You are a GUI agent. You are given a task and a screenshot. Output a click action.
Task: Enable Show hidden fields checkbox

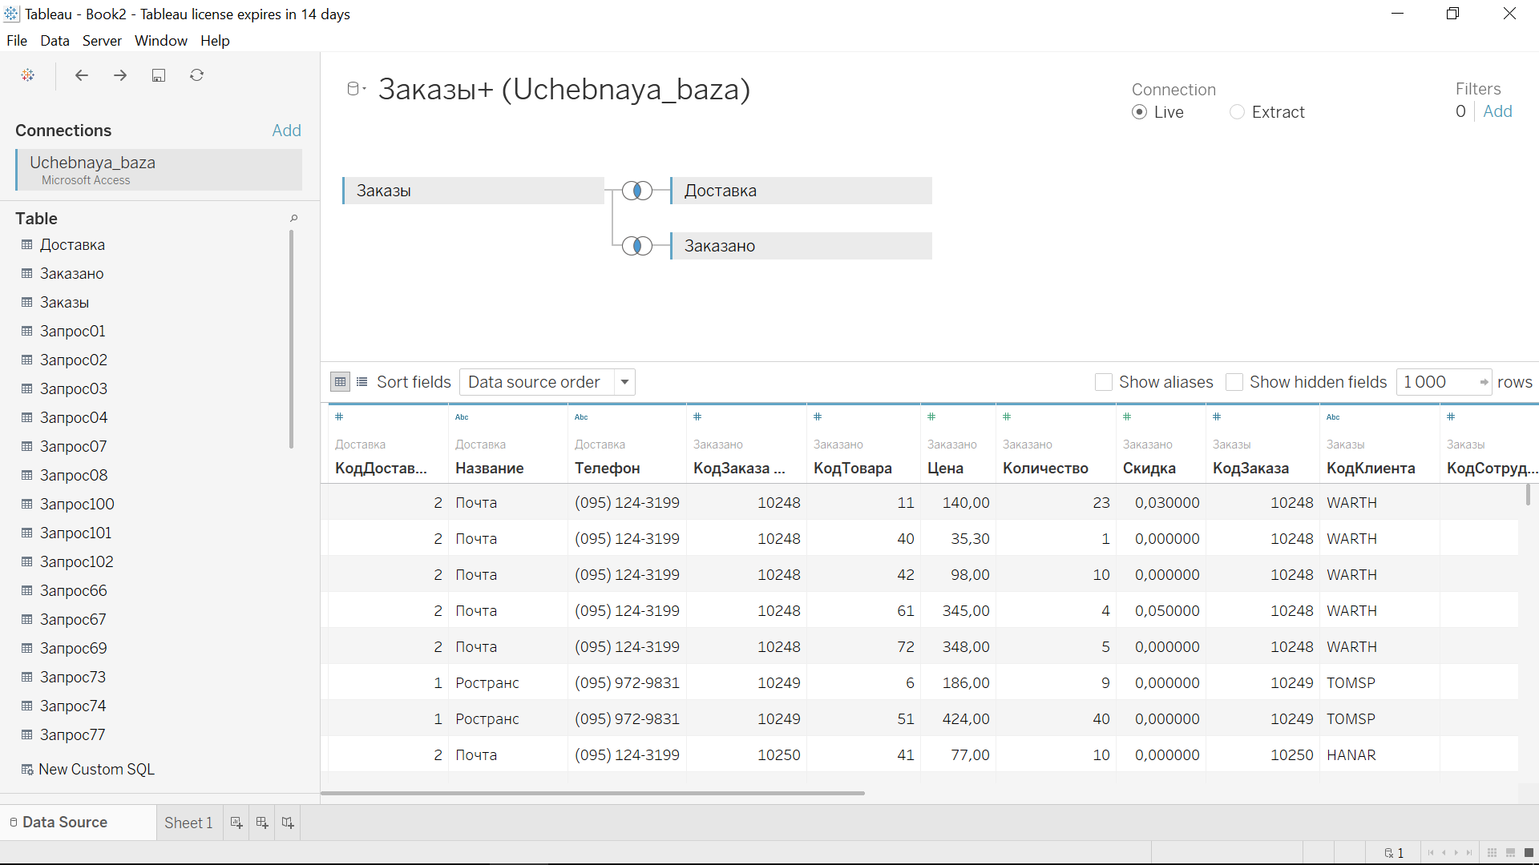(x=1234, y=382)
